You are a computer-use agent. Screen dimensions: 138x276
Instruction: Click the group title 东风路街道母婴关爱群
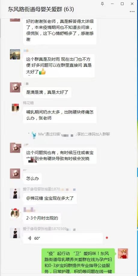point(35,9)
